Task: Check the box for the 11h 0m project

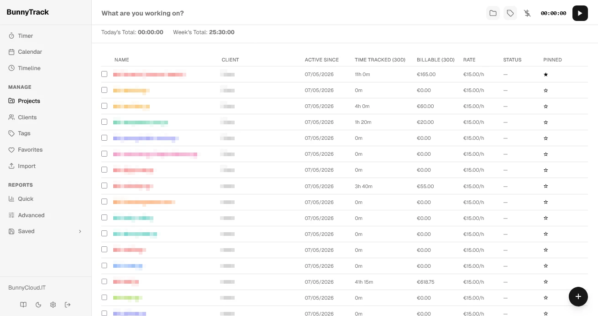Action: point(104,74)
